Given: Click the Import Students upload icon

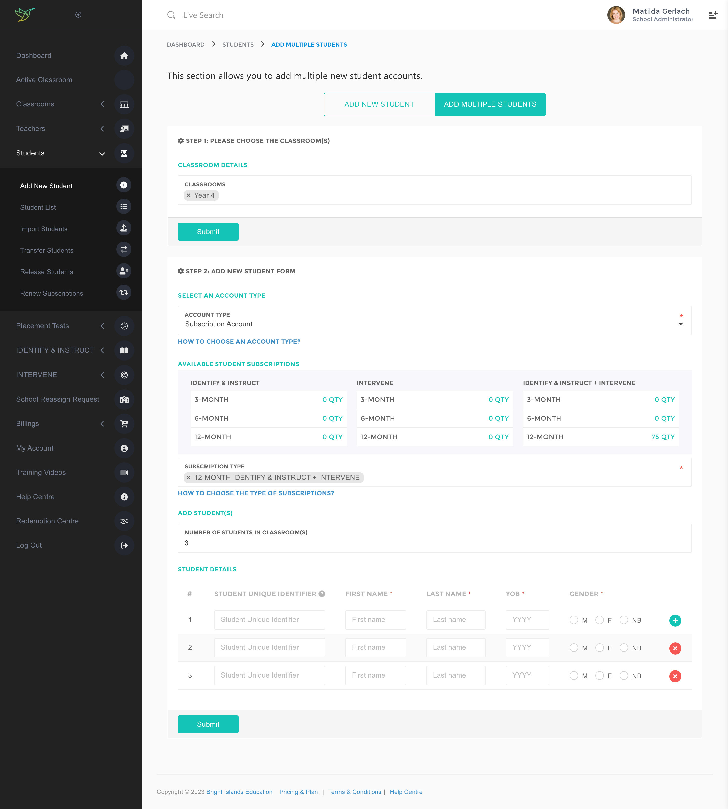Looking at the screenshot, I should [124, 228].
